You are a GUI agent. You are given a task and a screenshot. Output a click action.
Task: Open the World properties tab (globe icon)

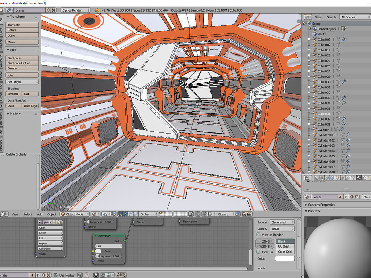(x=332, y=177)
